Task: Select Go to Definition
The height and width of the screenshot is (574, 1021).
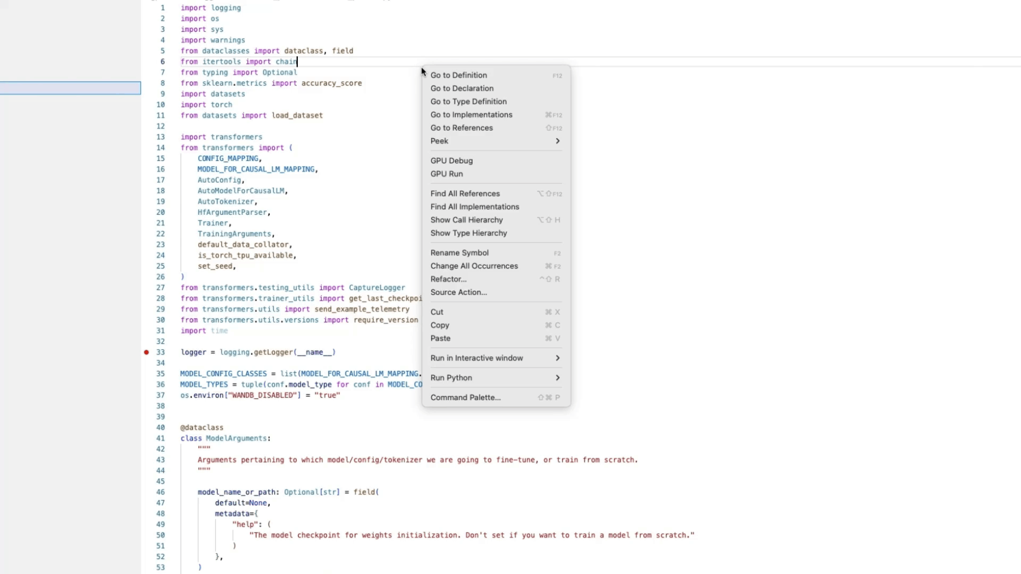Action: (458, 75)
